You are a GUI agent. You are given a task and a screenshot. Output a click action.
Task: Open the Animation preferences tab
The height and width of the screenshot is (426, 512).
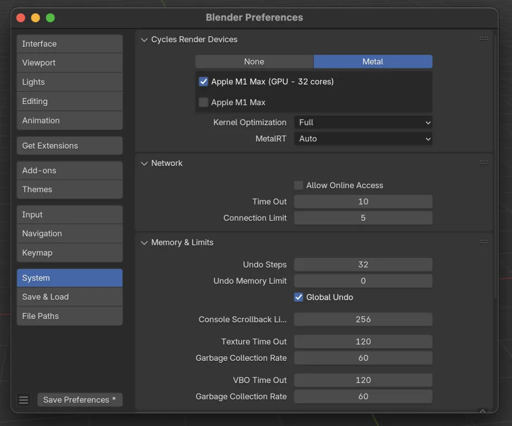(x=70, y=120)
